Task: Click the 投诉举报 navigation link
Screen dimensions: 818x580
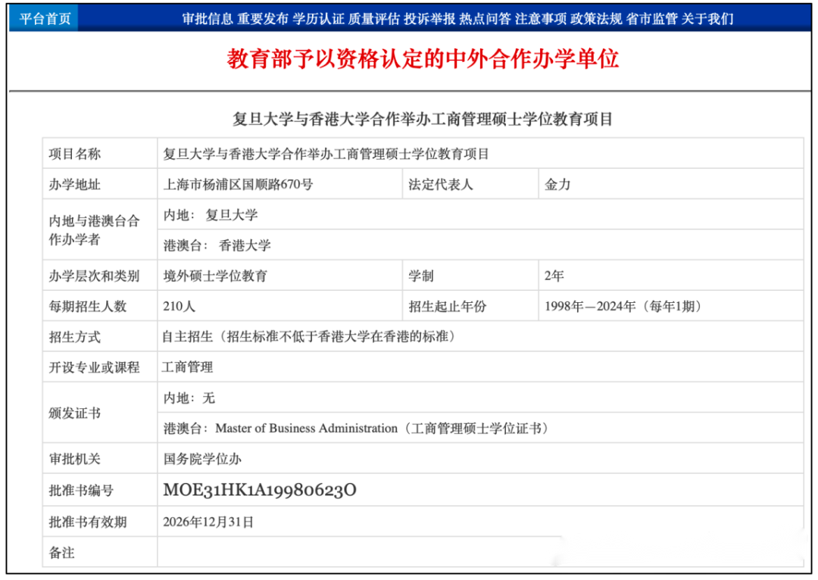Action: (x=429, y=19)
